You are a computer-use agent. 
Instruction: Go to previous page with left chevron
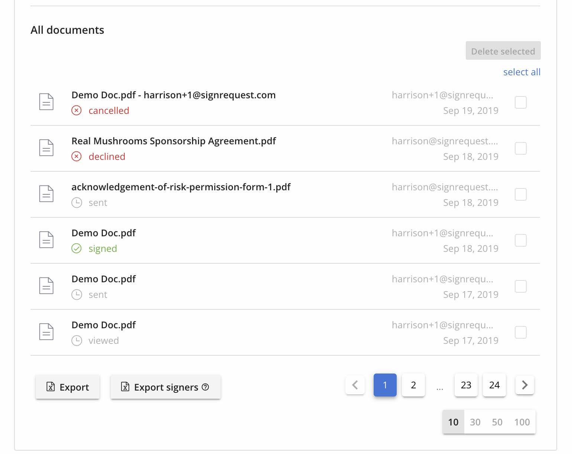(355, 385)
